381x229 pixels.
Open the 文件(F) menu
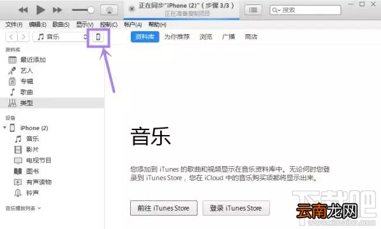tap(14, 25)
